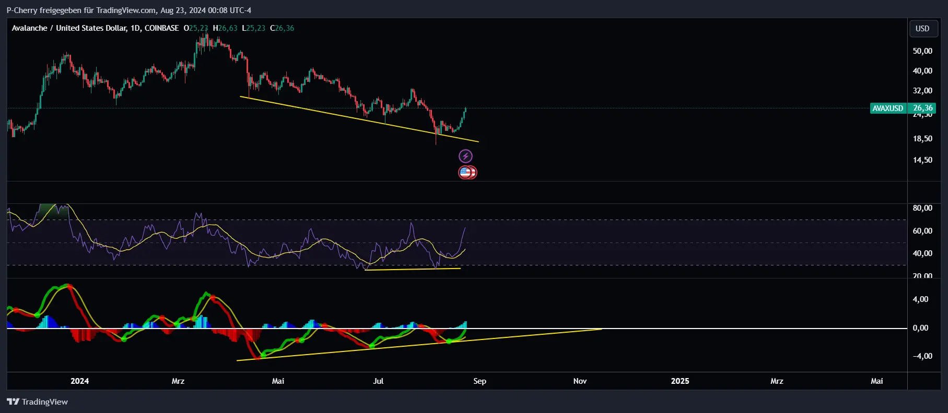Image resolution: width=948 pixels, height=413 pixels.
Task: Click the high value 26,63
Action: pyautogui.click(x=227, y=28)
